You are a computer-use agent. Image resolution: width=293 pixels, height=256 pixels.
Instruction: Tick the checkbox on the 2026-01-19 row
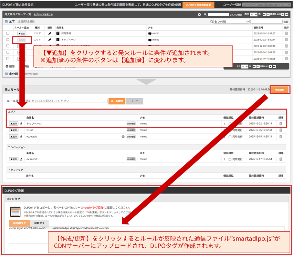[8, 59]
